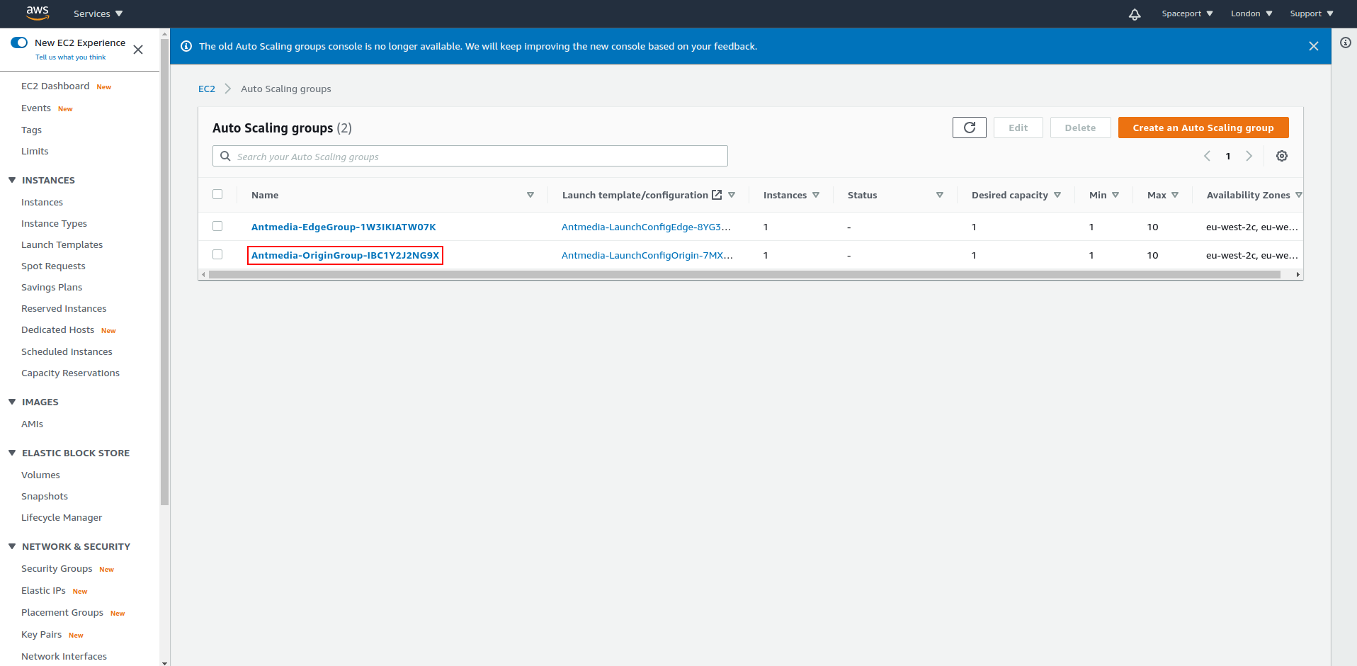Click Tell us what you think
Screen dimensions: 1357x666
70,57
